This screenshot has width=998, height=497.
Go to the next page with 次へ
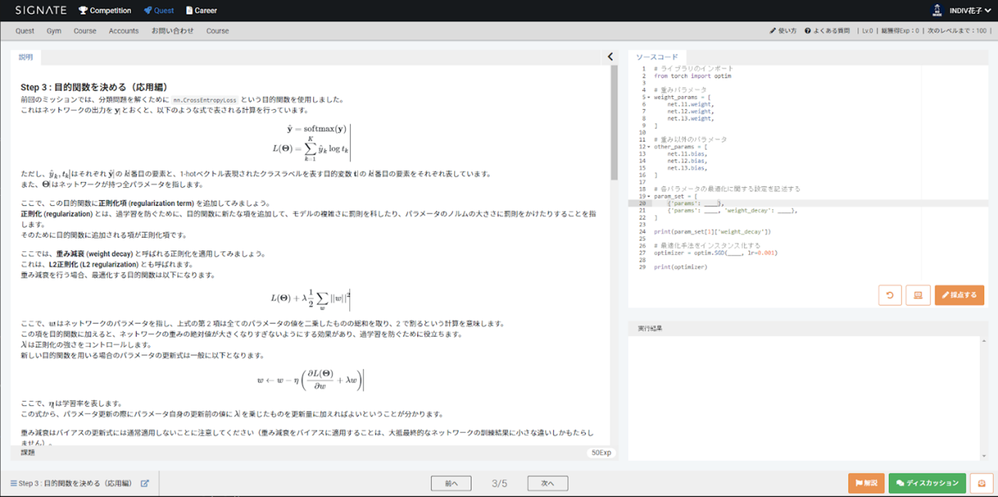547,483
